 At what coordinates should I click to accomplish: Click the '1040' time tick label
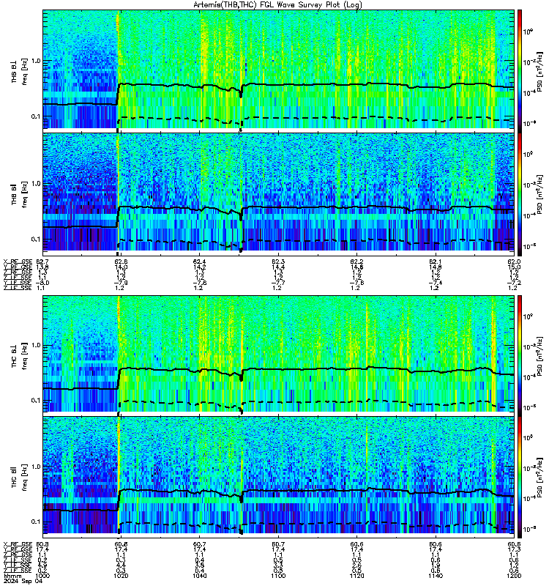[x=199, y=576]
